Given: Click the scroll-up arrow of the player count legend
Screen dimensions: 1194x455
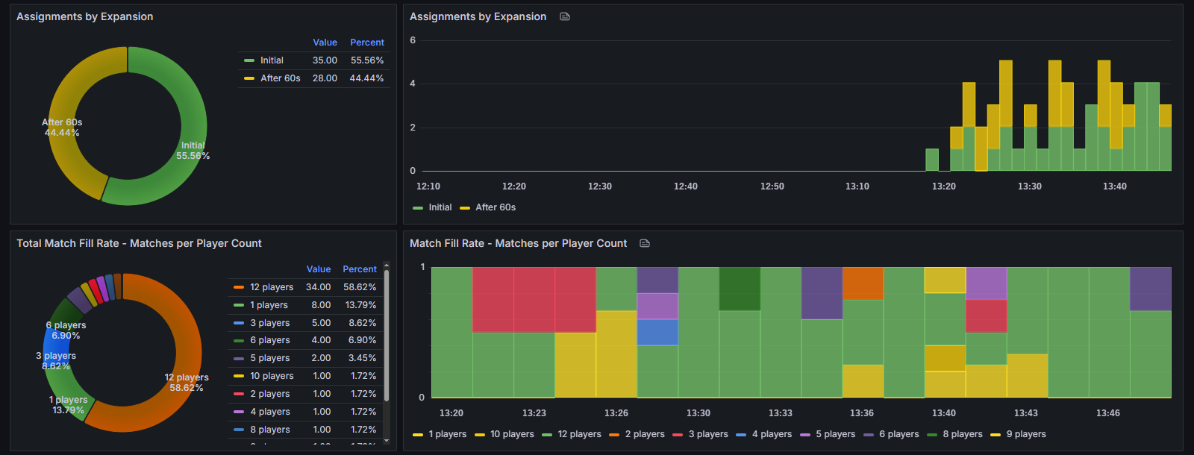Looking at the screenshot, I should pos(387,265).
